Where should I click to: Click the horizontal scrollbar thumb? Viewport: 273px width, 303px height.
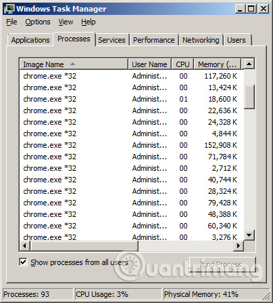(84, 245)
